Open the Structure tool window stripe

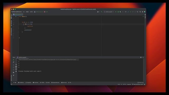pyautogui.click(x=11, y=23)
